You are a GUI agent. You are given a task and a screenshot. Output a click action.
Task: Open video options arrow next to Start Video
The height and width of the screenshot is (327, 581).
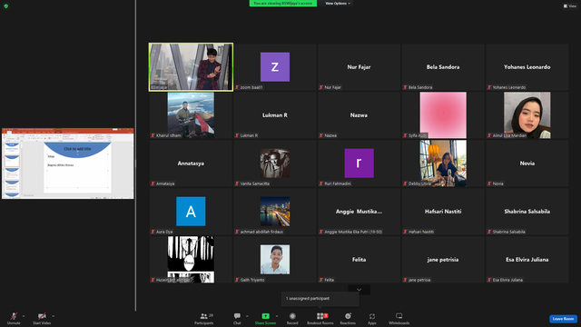point(54,316)
